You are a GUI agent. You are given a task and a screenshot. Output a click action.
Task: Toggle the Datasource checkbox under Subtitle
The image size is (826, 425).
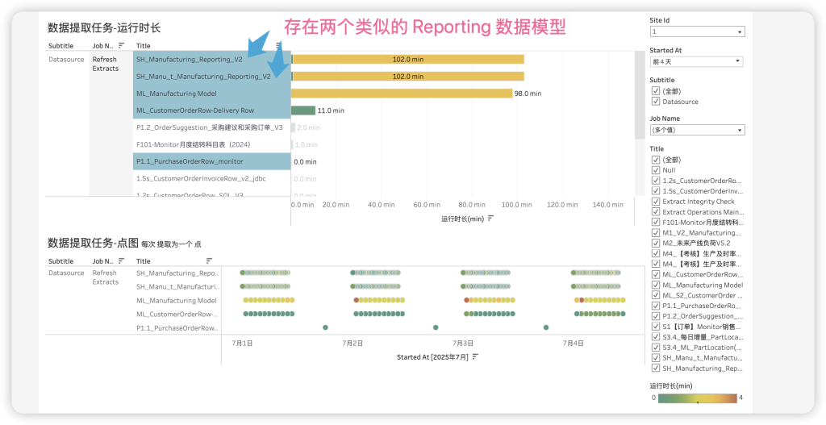pyautogui.click(x=656, y=101)
